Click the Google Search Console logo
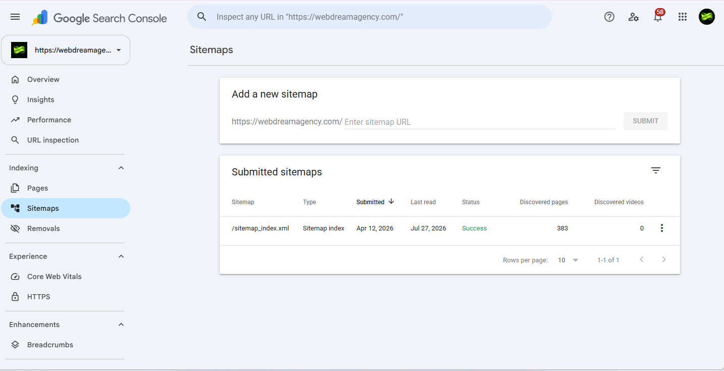The height and width of the screenshot is (371, 724). (x=99, y=18)
